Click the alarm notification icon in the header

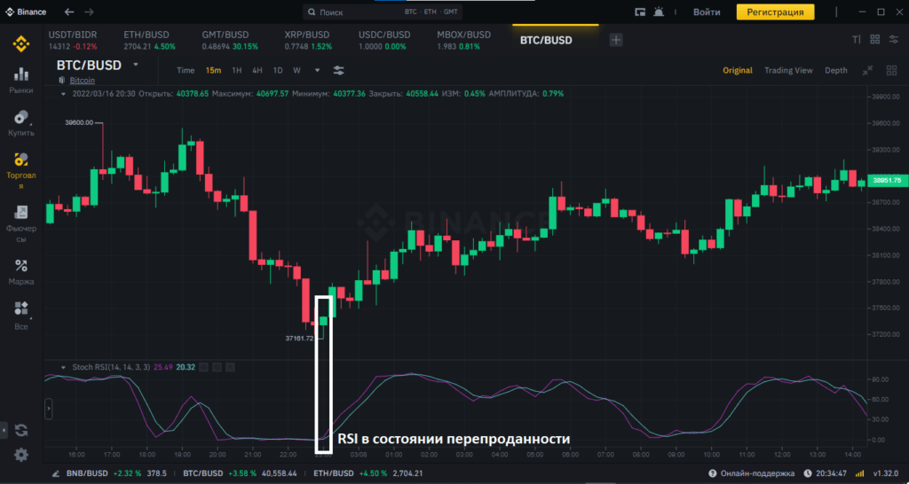coord(659,12)
